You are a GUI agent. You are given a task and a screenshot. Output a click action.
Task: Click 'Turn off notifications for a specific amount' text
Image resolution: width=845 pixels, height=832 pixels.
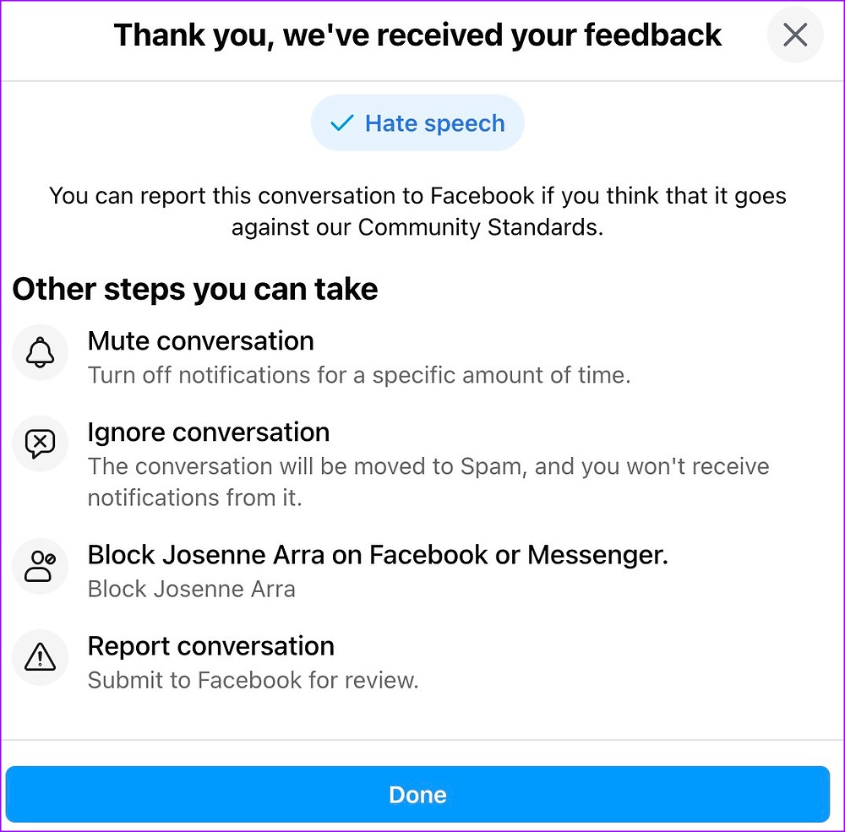coord(359,375)
